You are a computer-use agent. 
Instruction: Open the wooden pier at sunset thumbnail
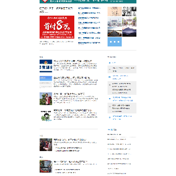pyautogui.click(x=114, y=32)
